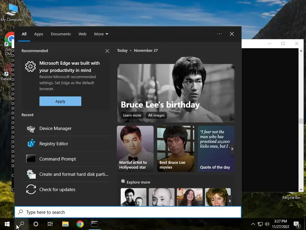Open Create and format hard disk partitions
306x230 pixels.
(65, 174)
